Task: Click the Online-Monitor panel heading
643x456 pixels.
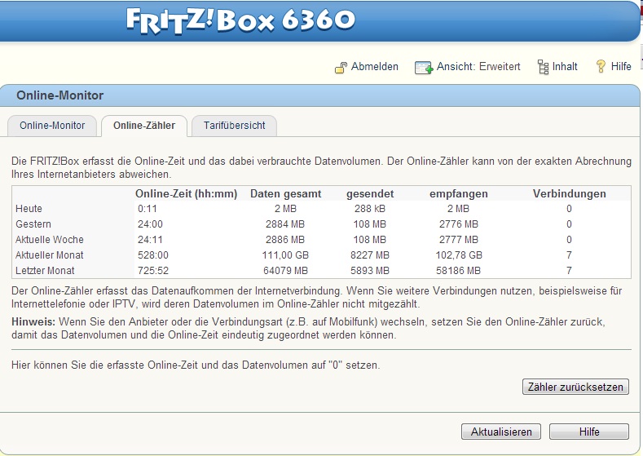Action: pyautogui.click(x=59, y=95)
